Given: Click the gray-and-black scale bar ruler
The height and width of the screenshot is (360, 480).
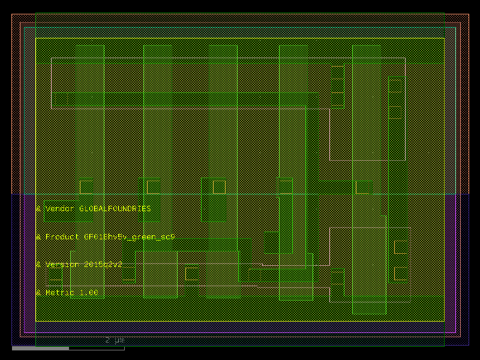Looking at the screenshot, I should [68, 349].
